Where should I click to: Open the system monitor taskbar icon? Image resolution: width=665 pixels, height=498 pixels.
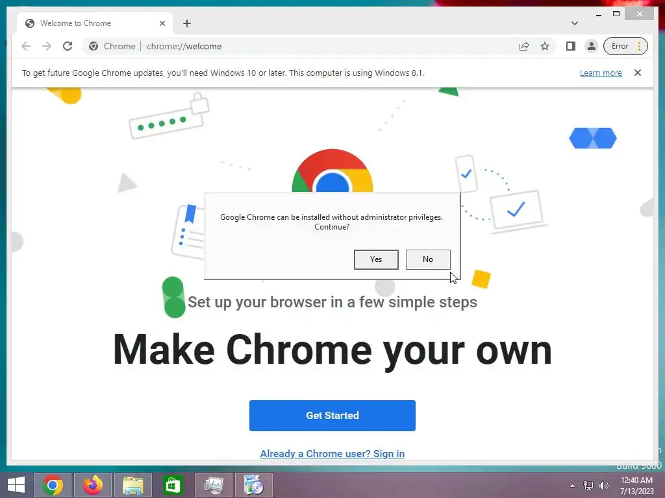[213, 485]
